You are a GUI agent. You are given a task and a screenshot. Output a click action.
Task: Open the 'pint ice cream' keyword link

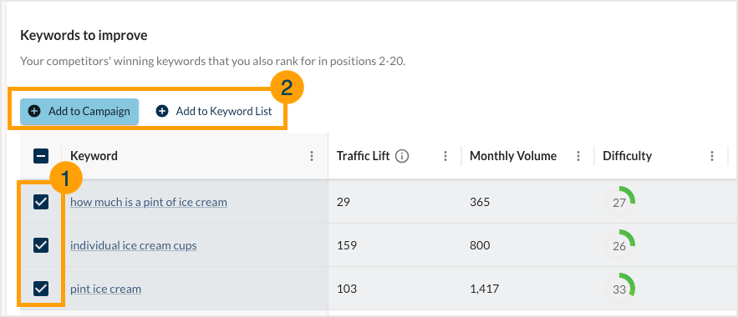coord(106,289)
